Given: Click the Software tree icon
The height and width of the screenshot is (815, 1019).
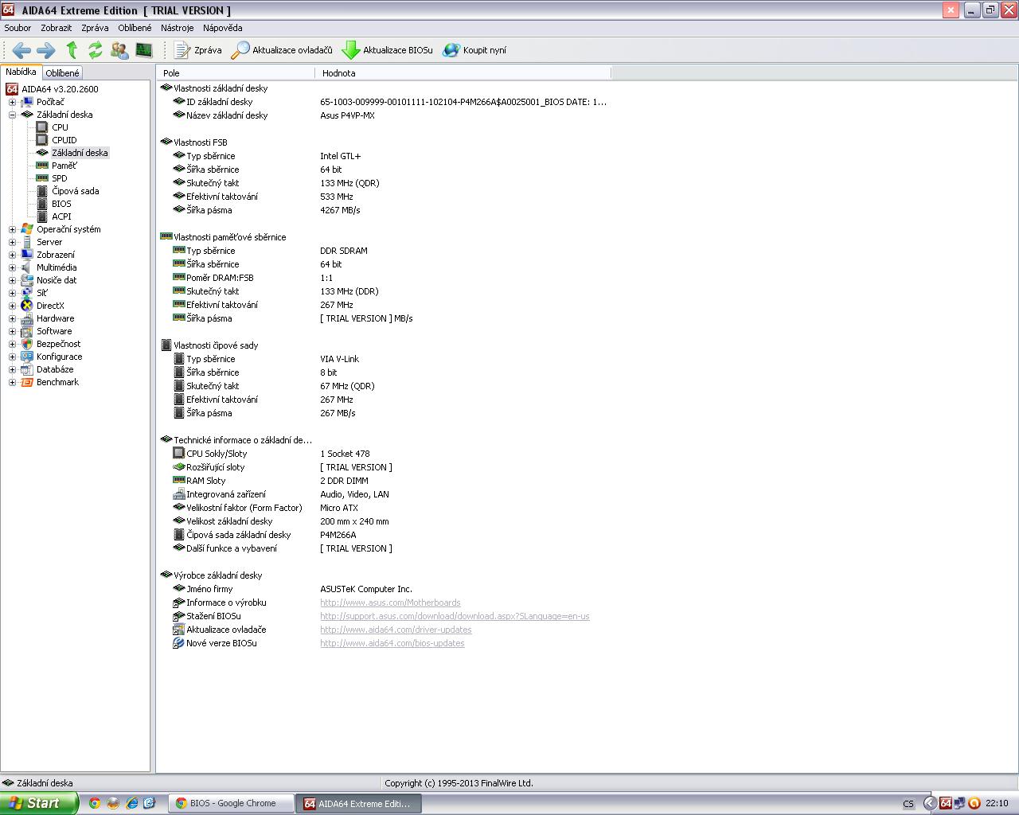Looking at the screenshot, I should point(27,331).
